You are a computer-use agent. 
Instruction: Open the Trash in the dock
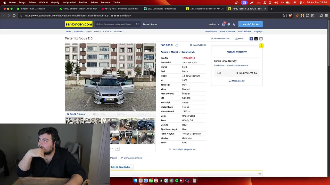tap(195, 181)
